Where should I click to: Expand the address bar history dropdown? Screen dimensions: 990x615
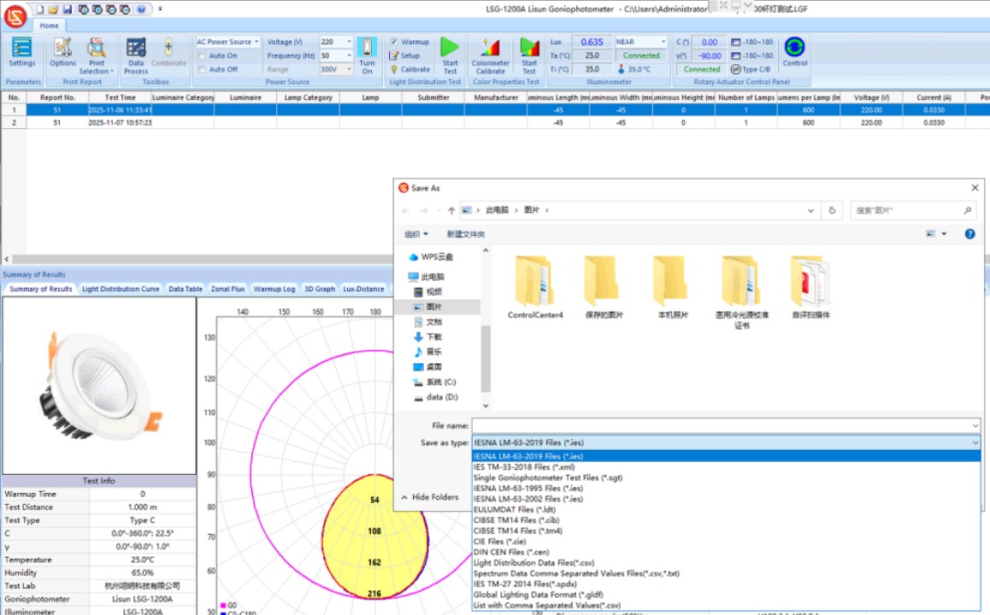tap(810, 211)
